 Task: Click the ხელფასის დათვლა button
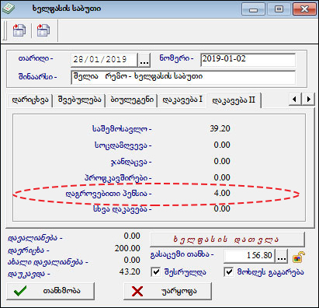pos(227,240)
